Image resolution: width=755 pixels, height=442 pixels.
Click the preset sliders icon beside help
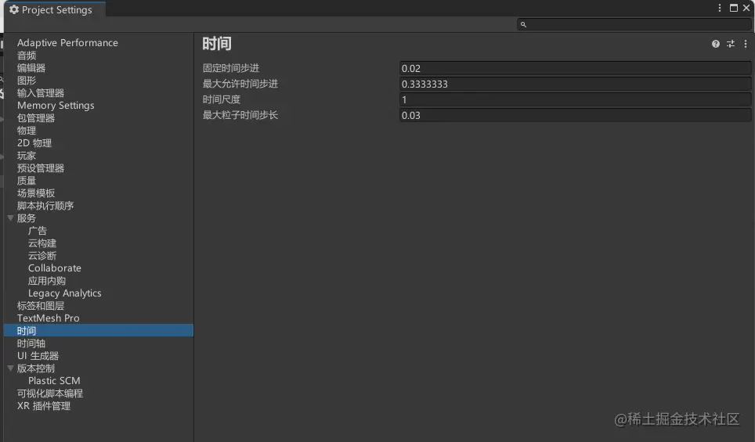(x=731, y=44)
